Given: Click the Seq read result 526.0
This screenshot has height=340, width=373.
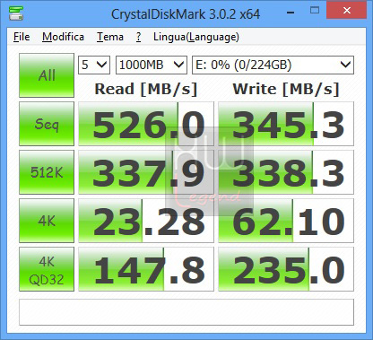Looking at the screenshot, I should (146, 124).
